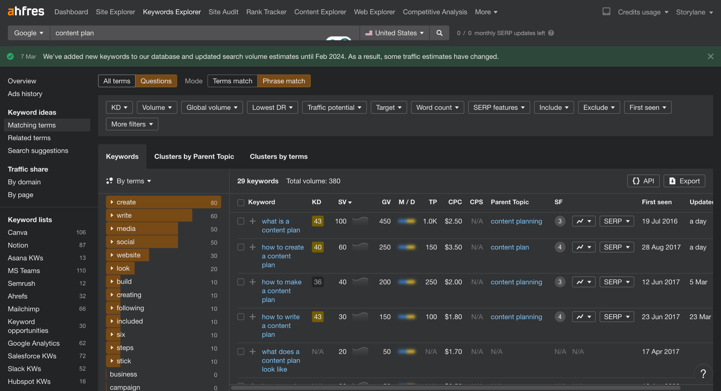The width and height of the screenshot is (721, 391).
Task: Click the help question mark bubble
Action: coord(703,374)
